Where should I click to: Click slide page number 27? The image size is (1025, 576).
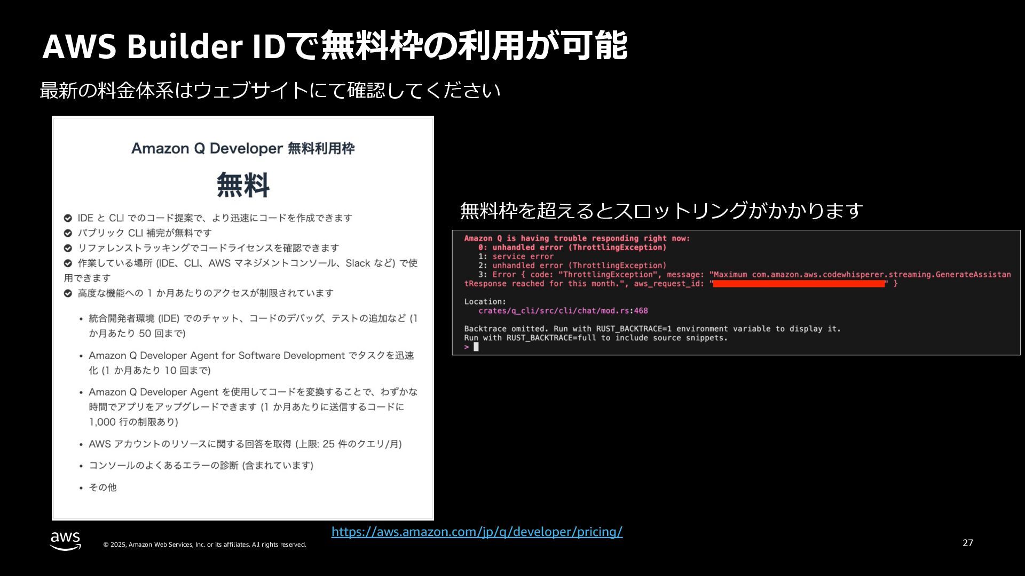pyautogui.click(x=967, y=543)
